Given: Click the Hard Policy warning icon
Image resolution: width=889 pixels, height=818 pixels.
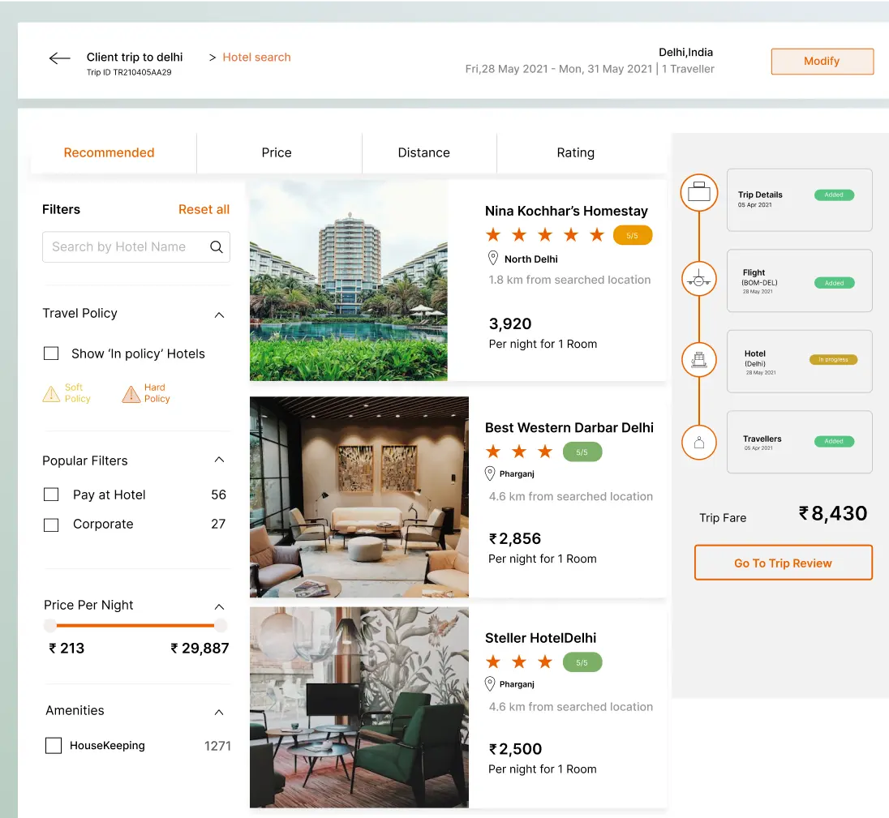Looking at the screenshot, I should [x=131, y=394].
